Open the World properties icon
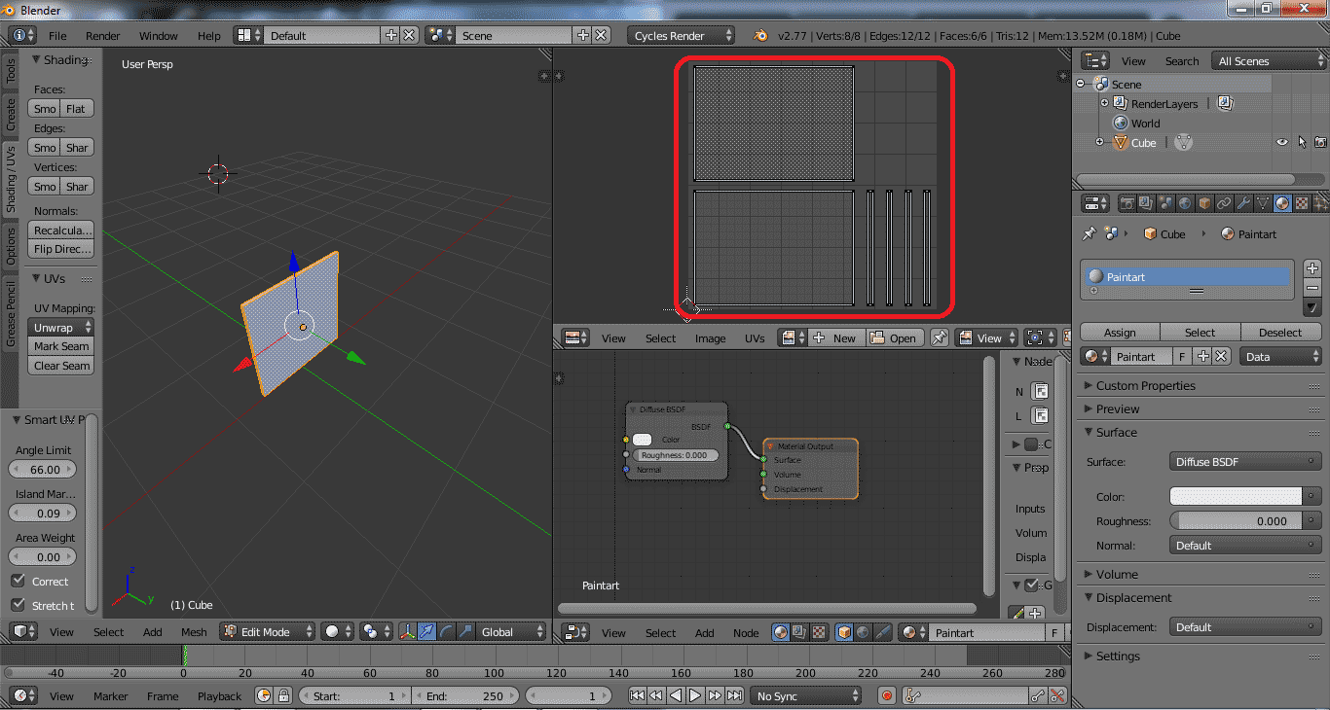The height and width of the screenshot is (710, 1330). pyautogui.click(x=1184, y=202)
